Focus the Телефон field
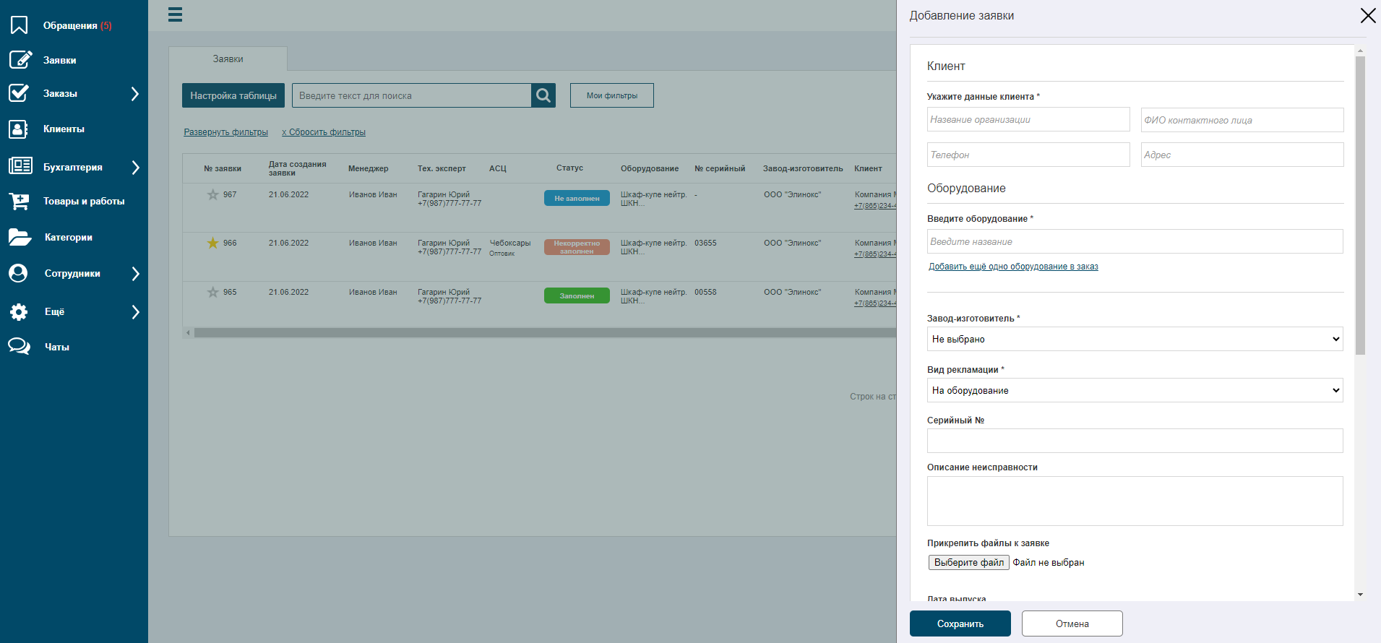 [1028, 155]
